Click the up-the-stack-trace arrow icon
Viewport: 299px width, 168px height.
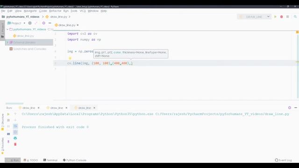click(x=15, y=114)
